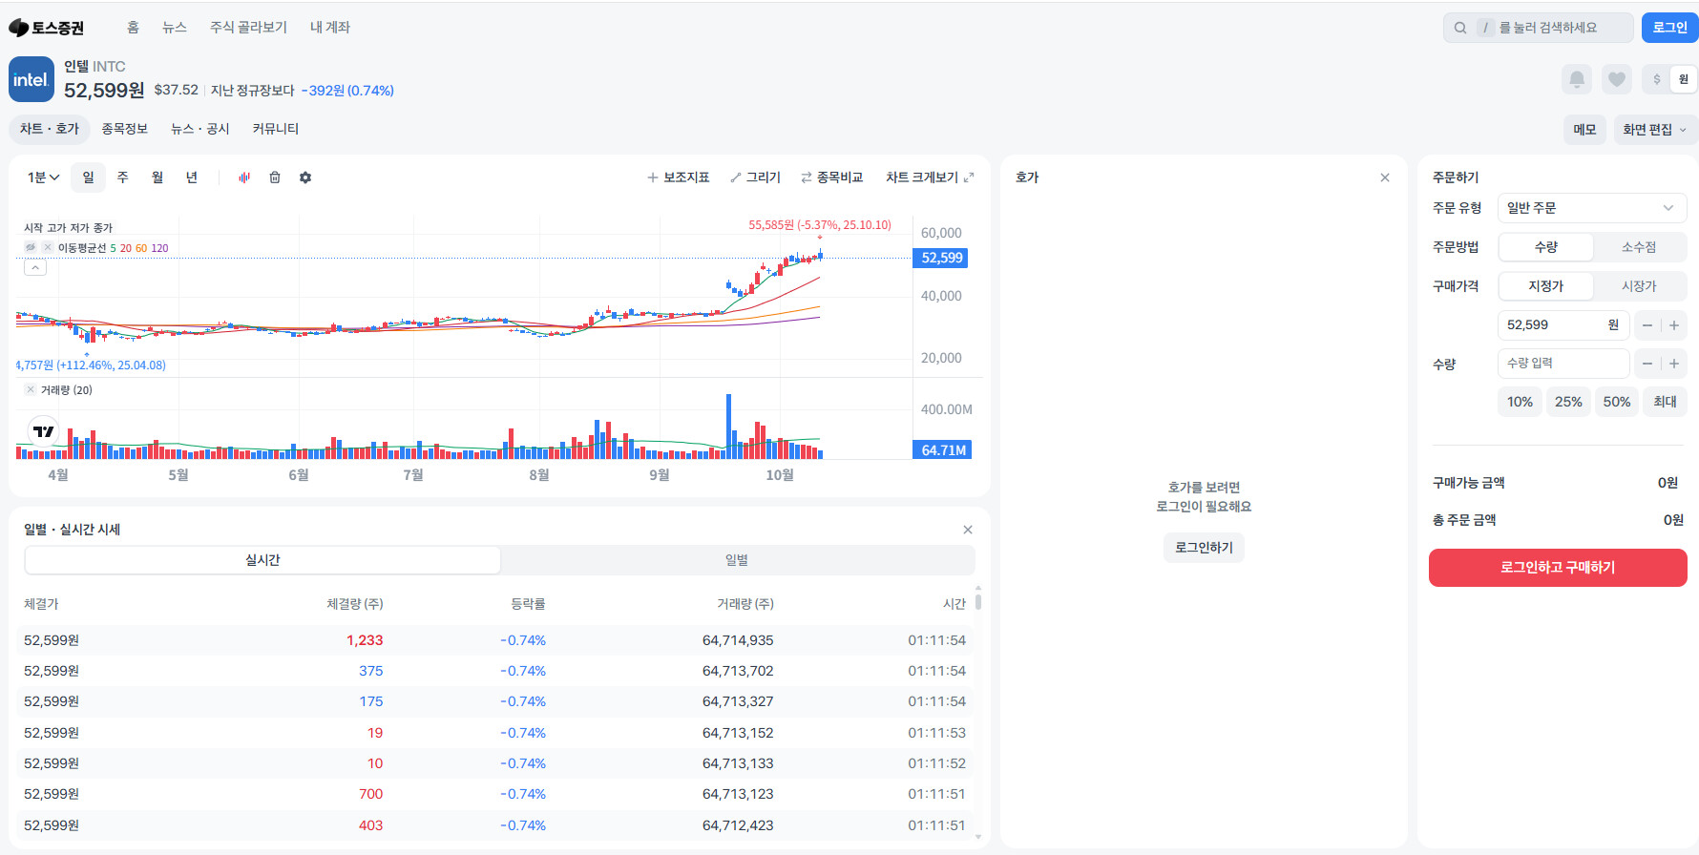Switch order method to 소수점
Image resolution: width=1699 pixels, height=855 pixels.
tap(1639, 247)
